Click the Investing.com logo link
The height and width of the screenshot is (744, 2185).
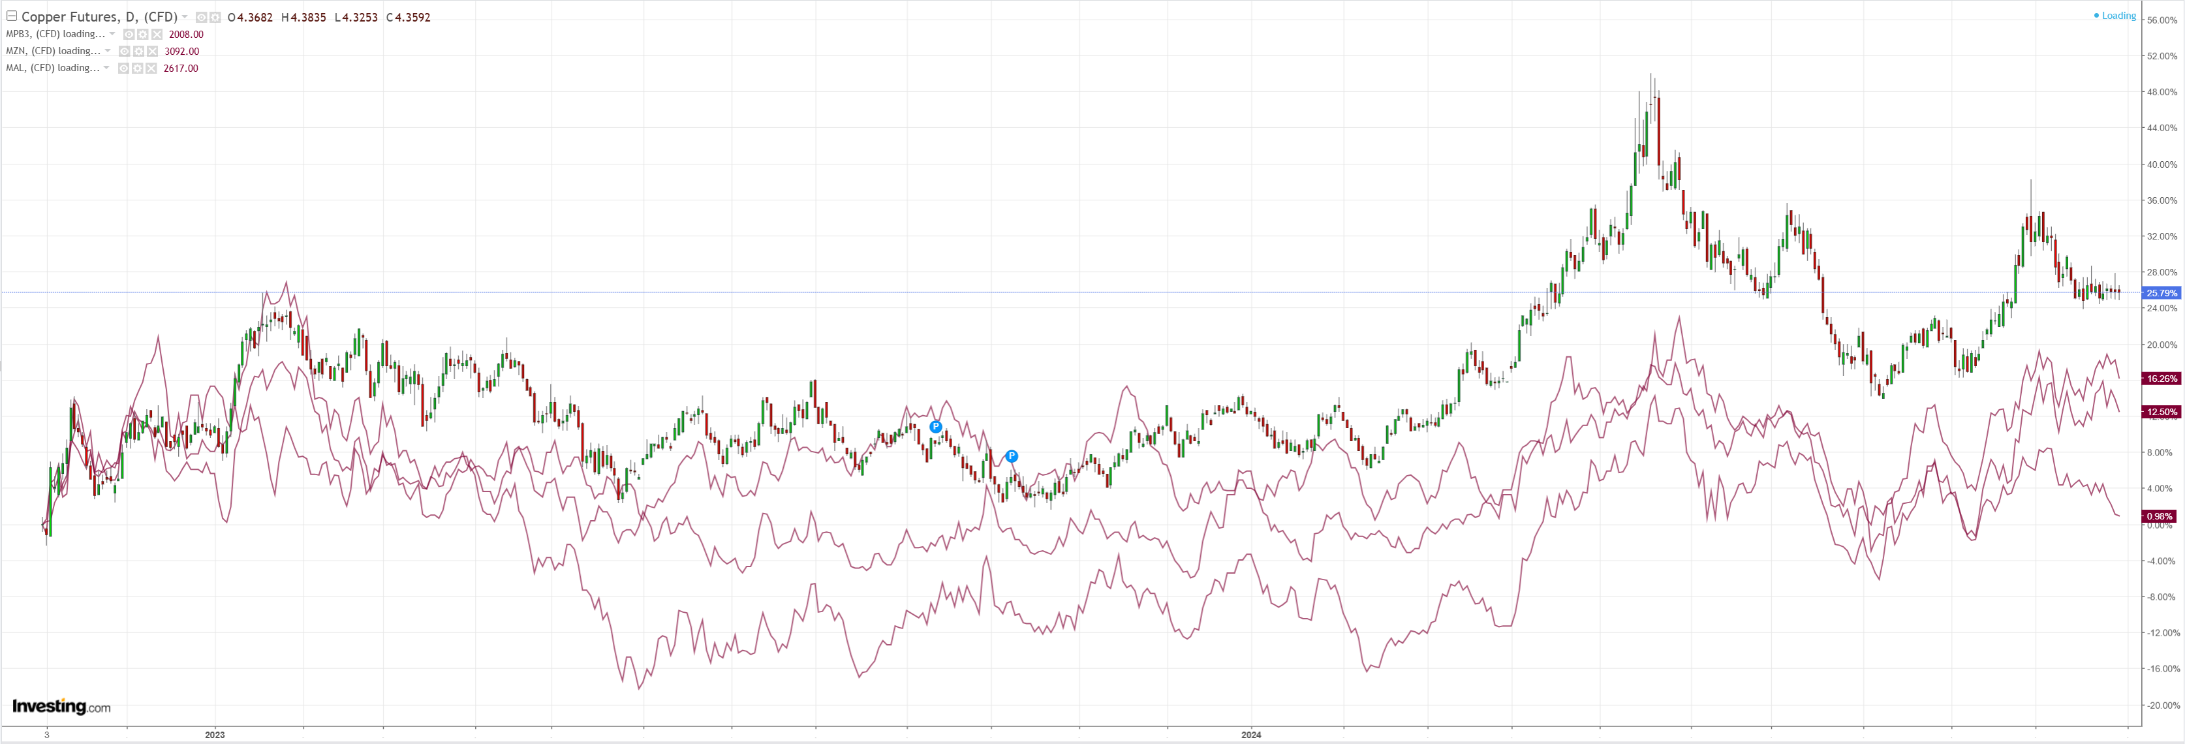[61, 706]
